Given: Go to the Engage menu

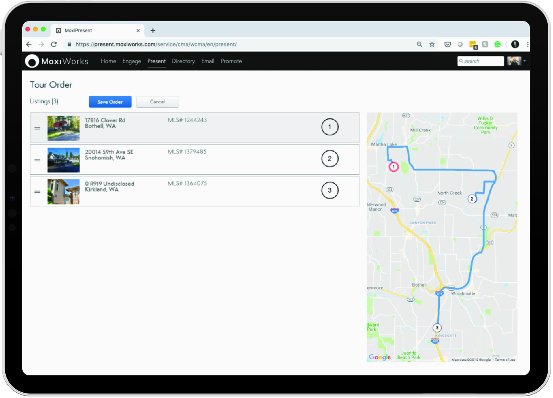Looking at the screenshot, I should click(131, 61).
